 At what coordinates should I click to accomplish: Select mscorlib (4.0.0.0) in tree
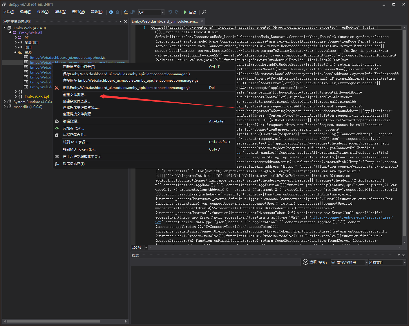click(28, 107)
